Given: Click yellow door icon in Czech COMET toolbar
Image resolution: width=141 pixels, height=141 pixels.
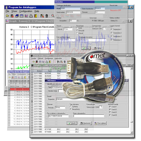Looking at the screenshot, I should tap(50, 62).
